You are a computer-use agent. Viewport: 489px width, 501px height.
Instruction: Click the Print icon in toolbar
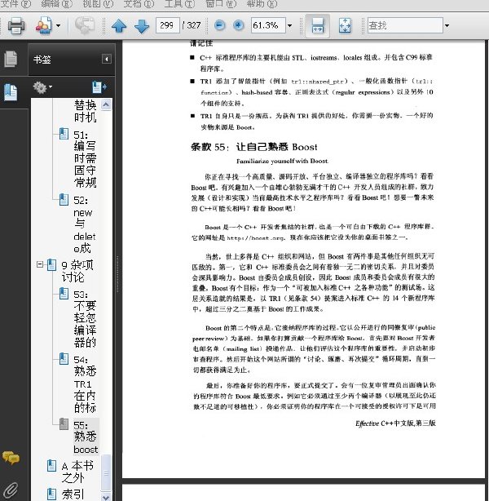click(16, 25)
